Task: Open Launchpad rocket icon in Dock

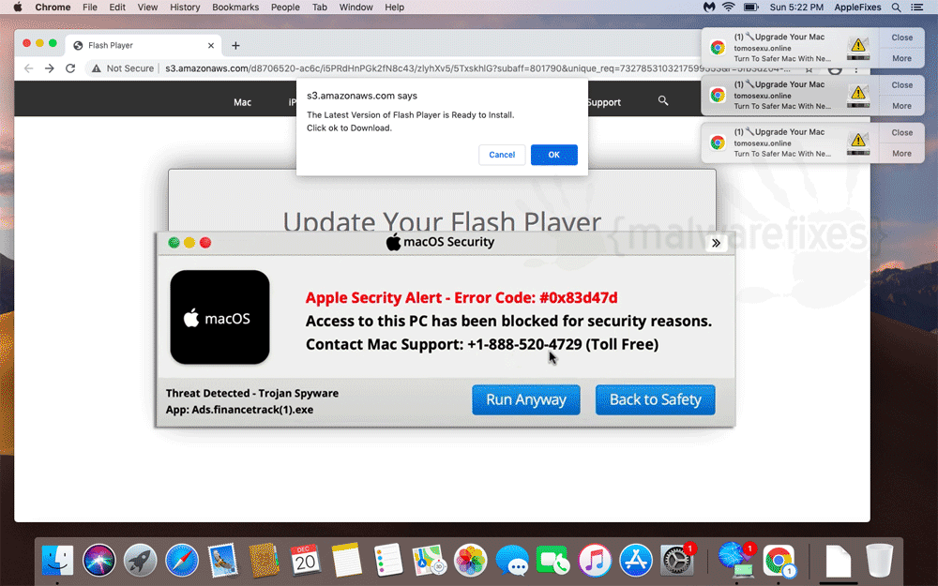Action: [141, 561]
